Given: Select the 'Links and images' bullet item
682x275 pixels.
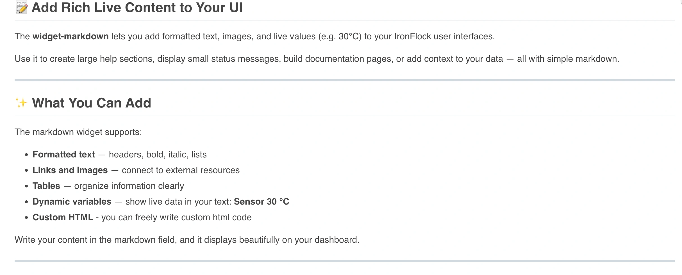Looking at the screenshot, I should [x=70, y=170].
